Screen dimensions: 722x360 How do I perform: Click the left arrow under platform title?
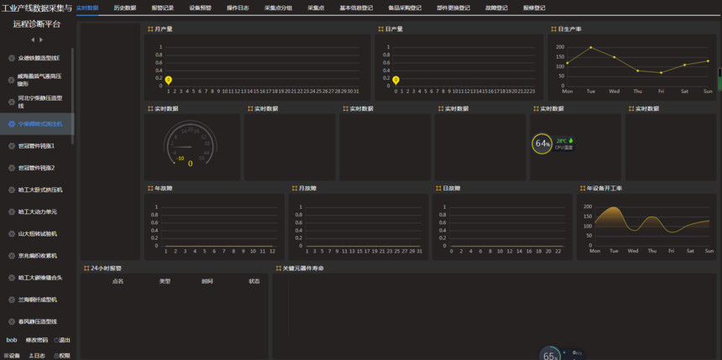tap(33, 39)
